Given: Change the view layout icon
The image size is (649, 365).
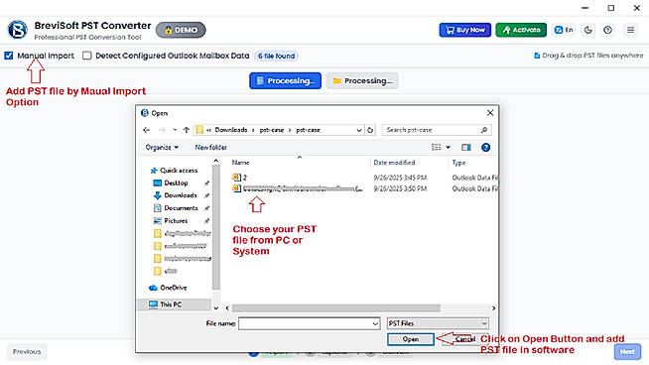Looking at the screenshot, I should tap(437, 148).
